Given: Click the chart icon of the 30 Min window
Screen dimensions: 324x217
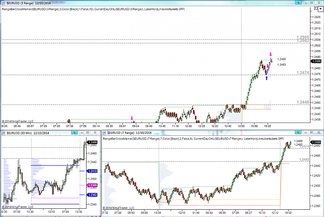Looking at the screenshot, I should [x=4, y=133].
